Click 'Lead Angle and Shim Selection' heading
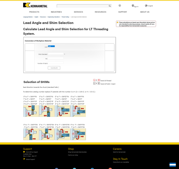The height and width of the screenshot is (169, 179). click(x=48, y=23)
